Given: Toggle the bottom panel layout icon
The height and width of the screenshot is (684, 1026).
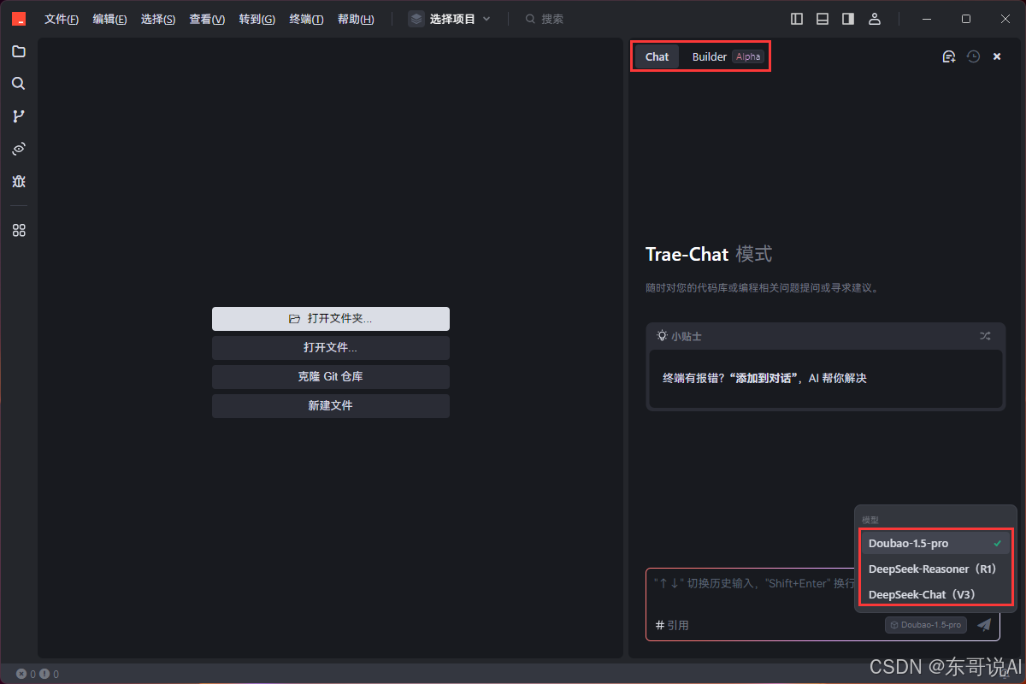Looking at the screenshot, I should pos(823,19).
